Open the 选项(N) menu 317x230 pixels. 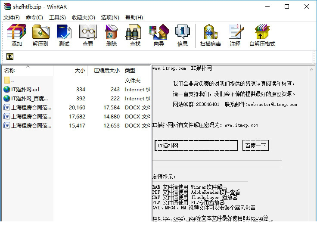coord(110,18)
